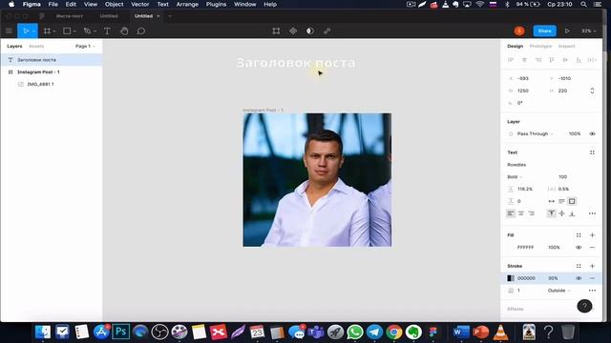Image resolution: width=611 pixels, height=343 pixels.
Task: Switch to the Inspect tab
Action: click(x=566, y=47)
